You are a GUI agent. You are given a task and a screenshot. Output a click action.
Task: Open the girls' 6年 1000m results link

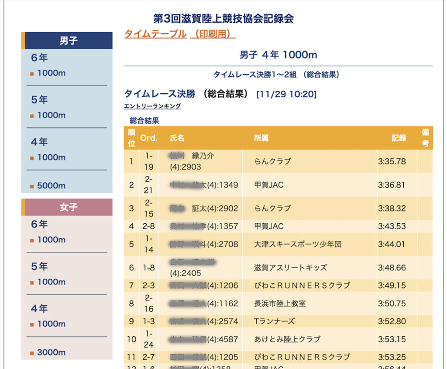click(51, 240)
